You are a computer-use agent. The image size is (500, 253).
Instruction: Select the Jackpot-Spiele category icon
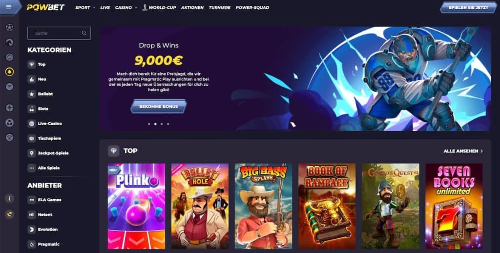point(32,153)
